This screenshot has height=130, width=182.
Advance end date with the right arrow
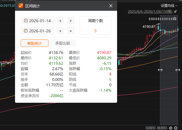point(70,31)
